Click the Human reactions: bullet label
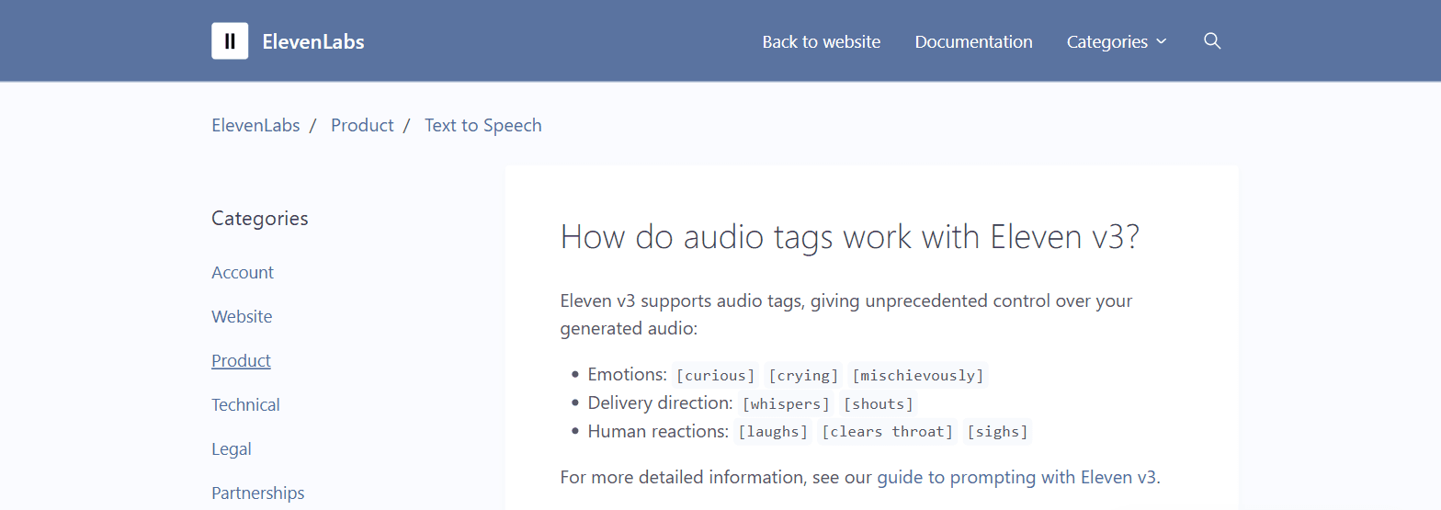The height and width of the screenshot is (510, 1441). coord(659,432)
